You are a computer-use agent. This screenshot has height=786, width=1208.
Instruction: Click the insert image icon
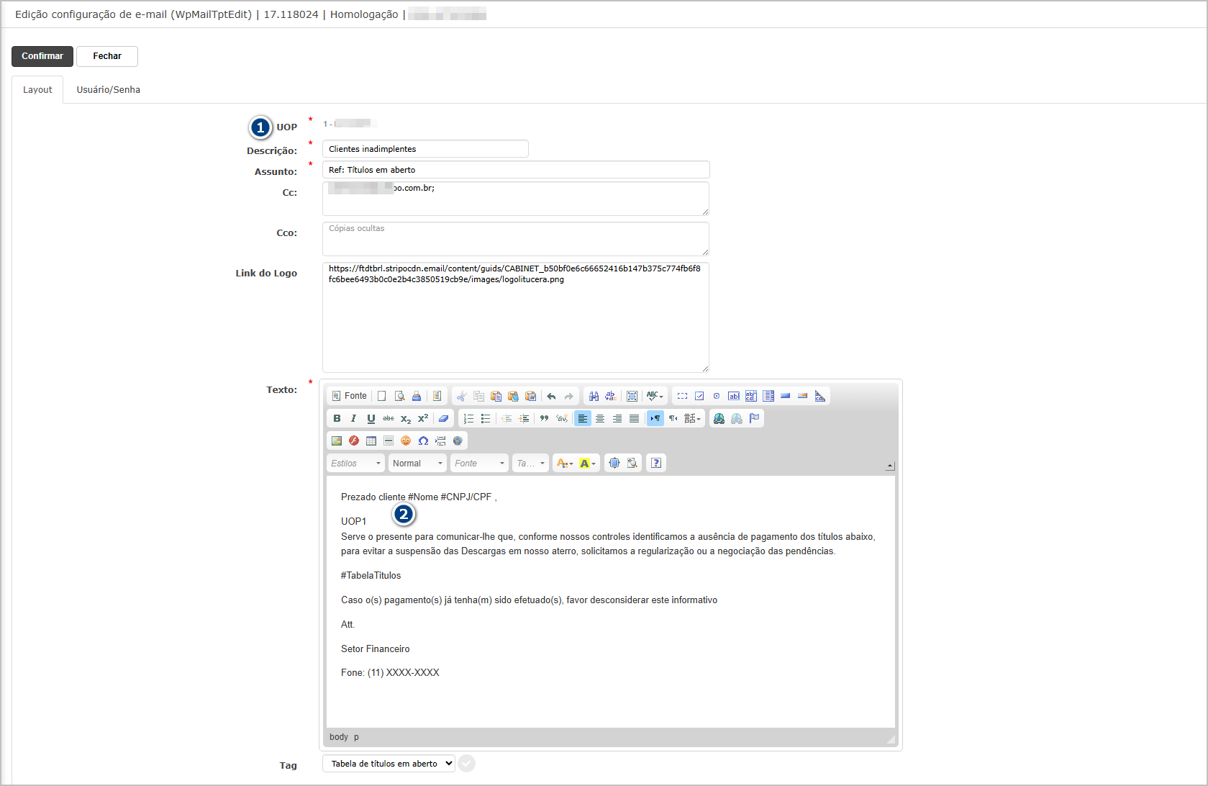336,441
